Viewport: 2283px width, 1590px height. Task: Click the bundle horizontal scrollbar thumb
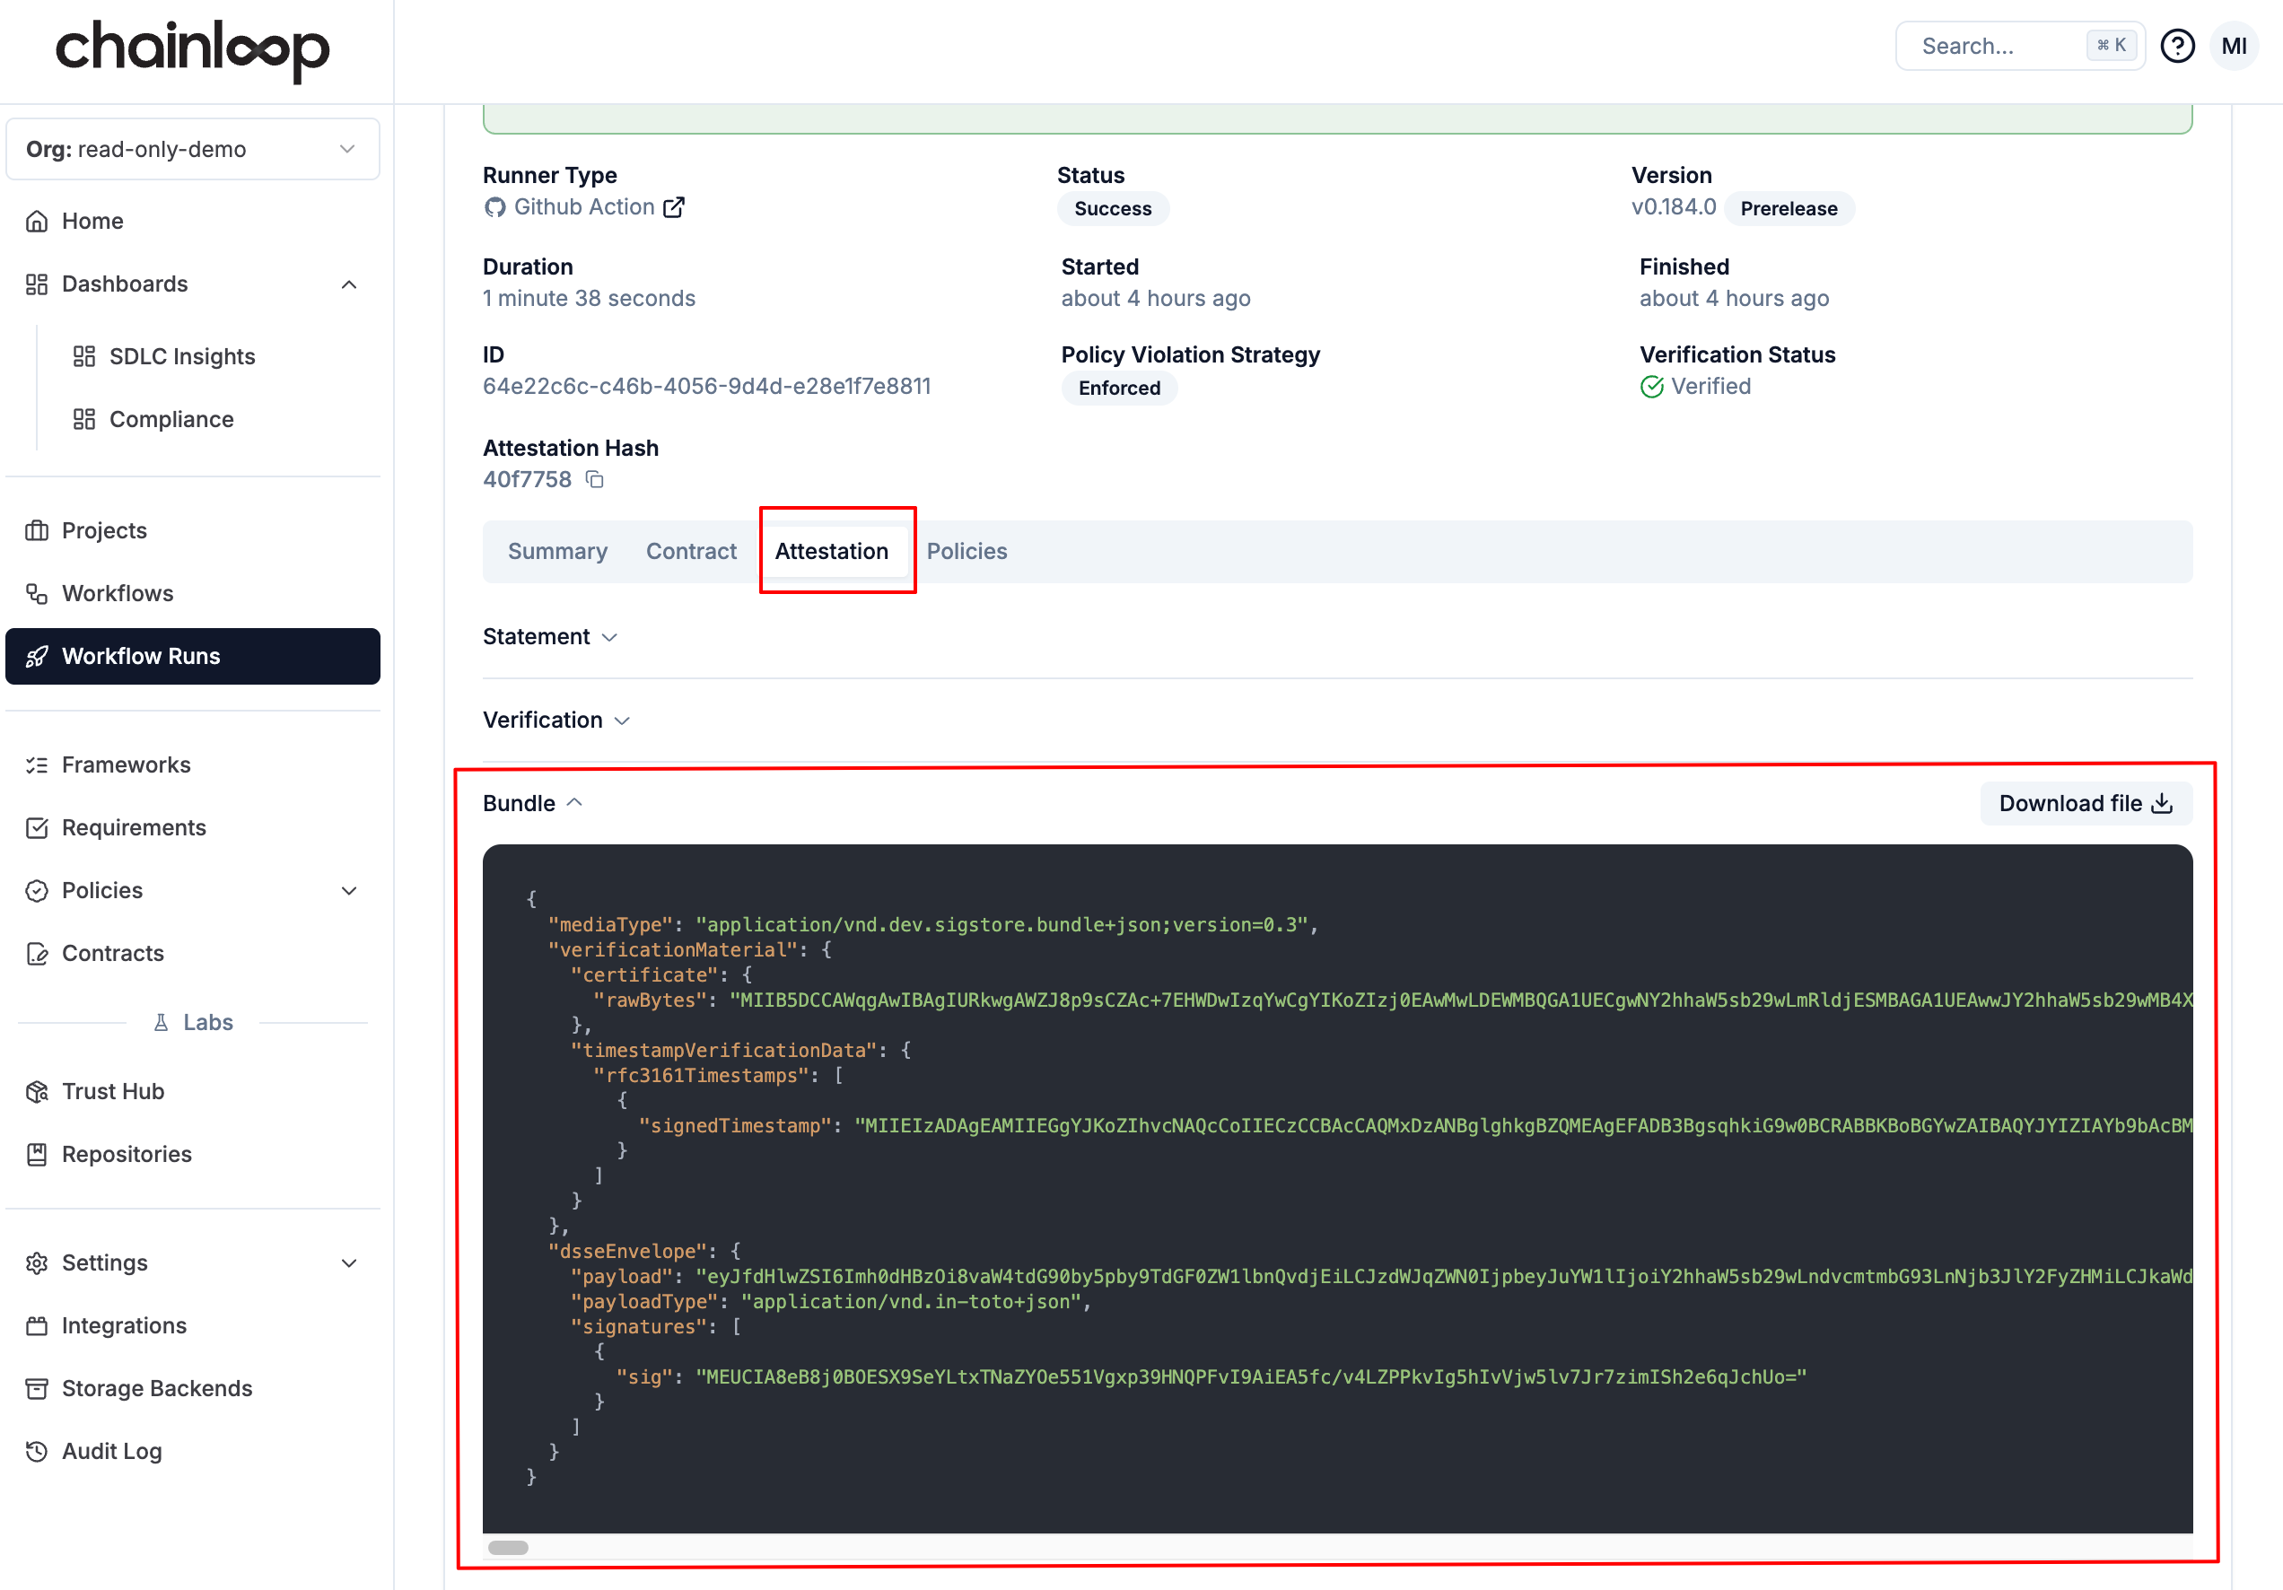coord(508,1547)
